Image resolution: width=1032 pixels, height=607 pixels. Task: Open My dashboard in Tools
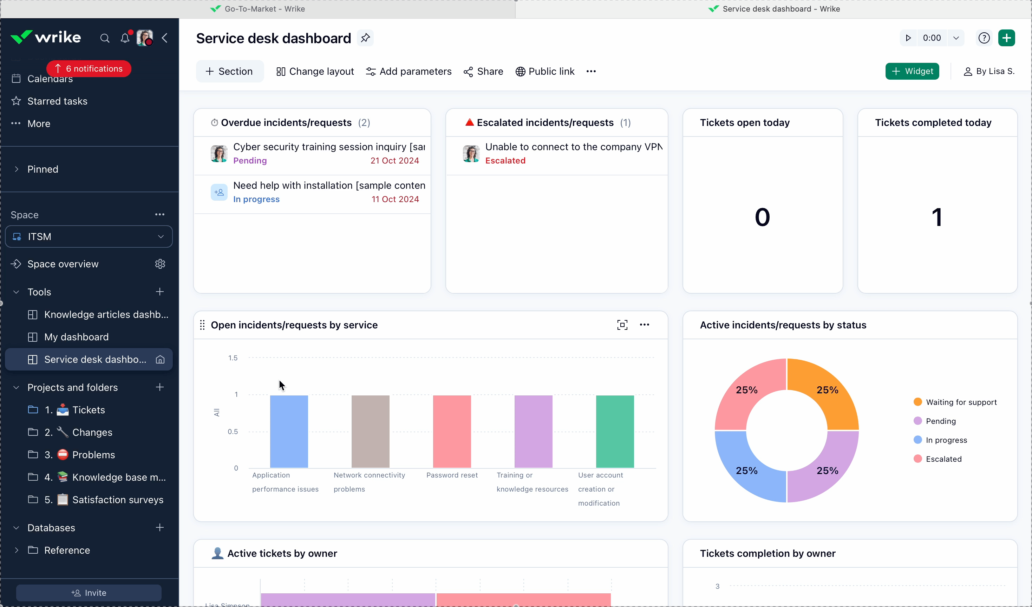pos(76,336)
